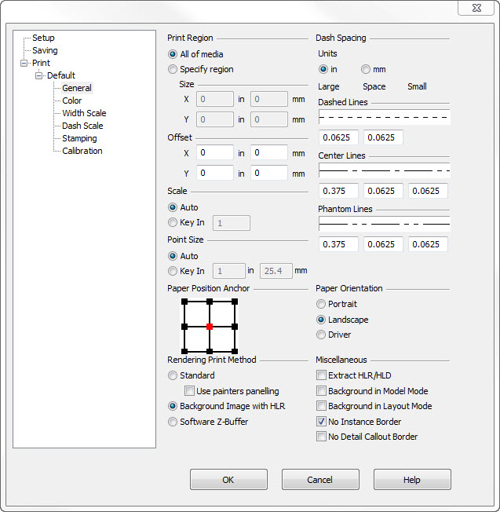Select the center red paper anchor point
This screenshot has height=512, width=500.
pyautogui.click(x=210, y=326)
